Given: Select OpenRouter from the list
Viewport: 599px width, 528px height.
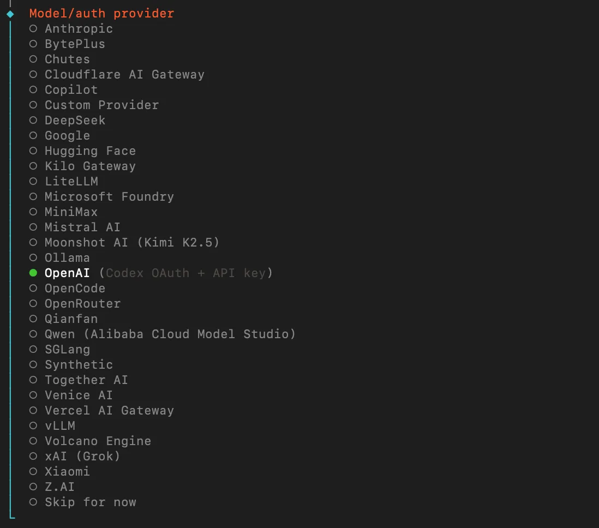Looking at the screenshot, I should click(x=82, y=304).
